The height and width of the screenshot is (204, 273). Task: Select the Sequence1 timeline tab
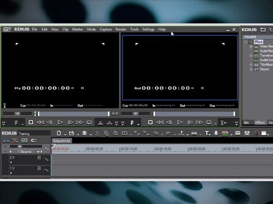(62, 141)
